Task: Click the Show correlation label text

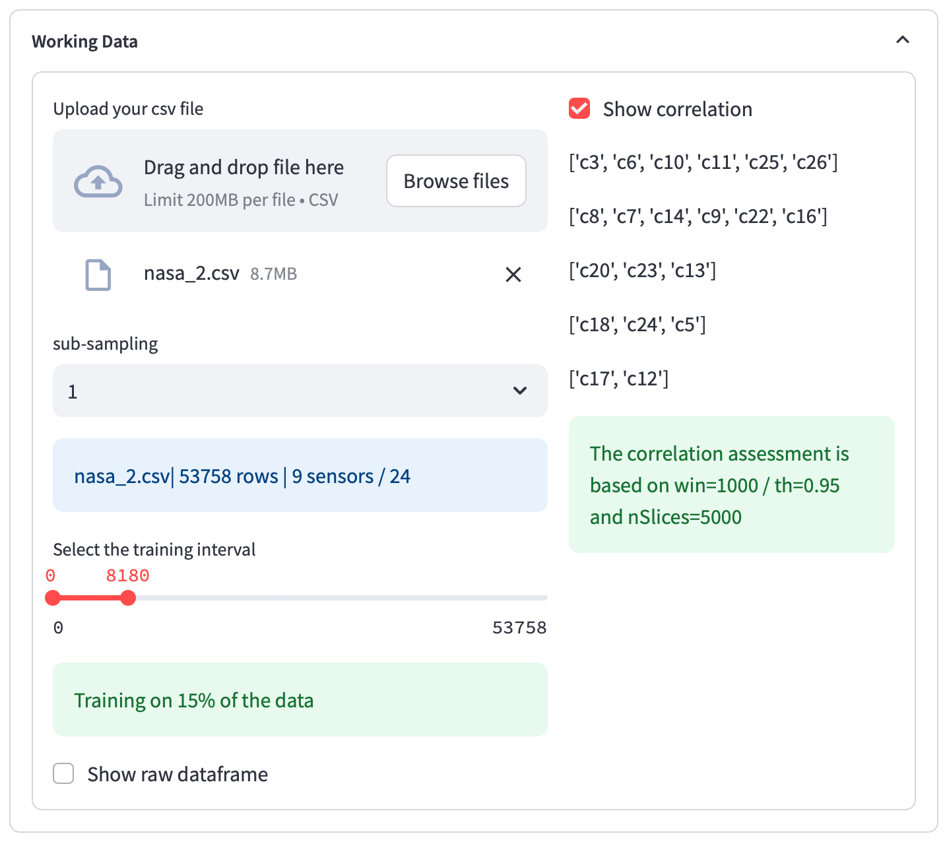Action: 678,109
